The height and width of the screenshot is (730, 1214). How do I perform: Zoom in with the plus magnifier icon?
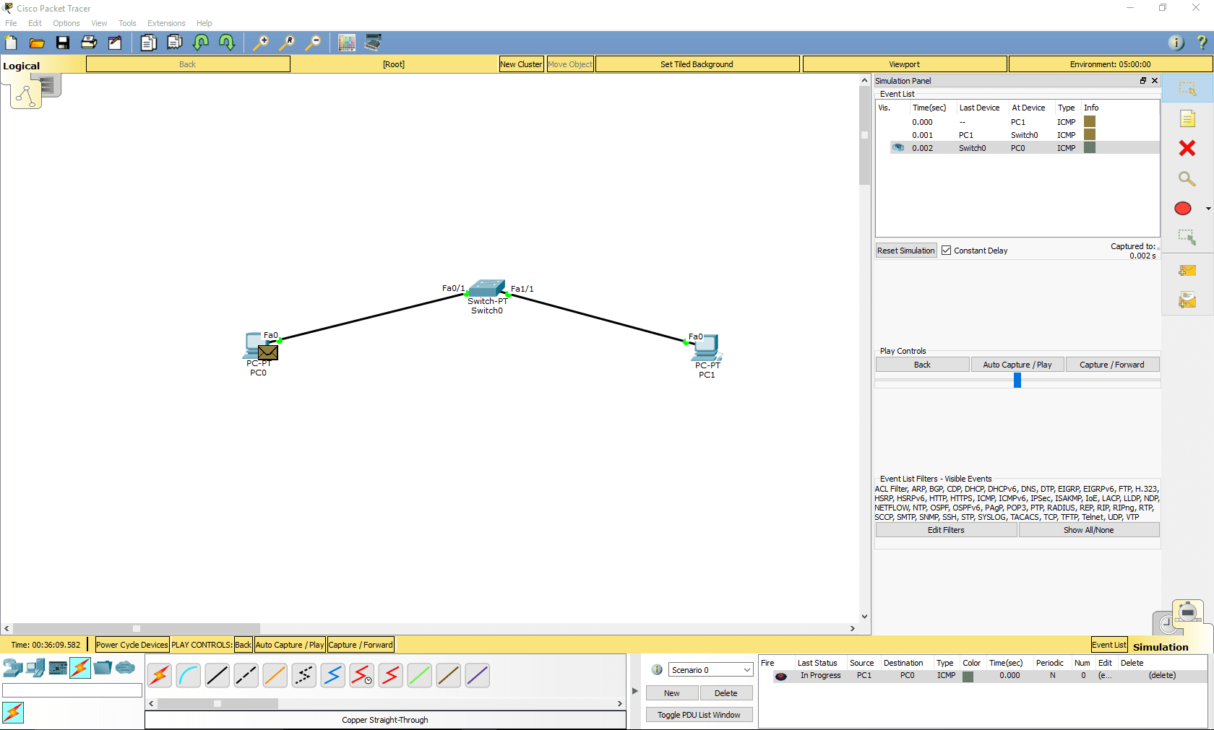click(x=261, y=43)
